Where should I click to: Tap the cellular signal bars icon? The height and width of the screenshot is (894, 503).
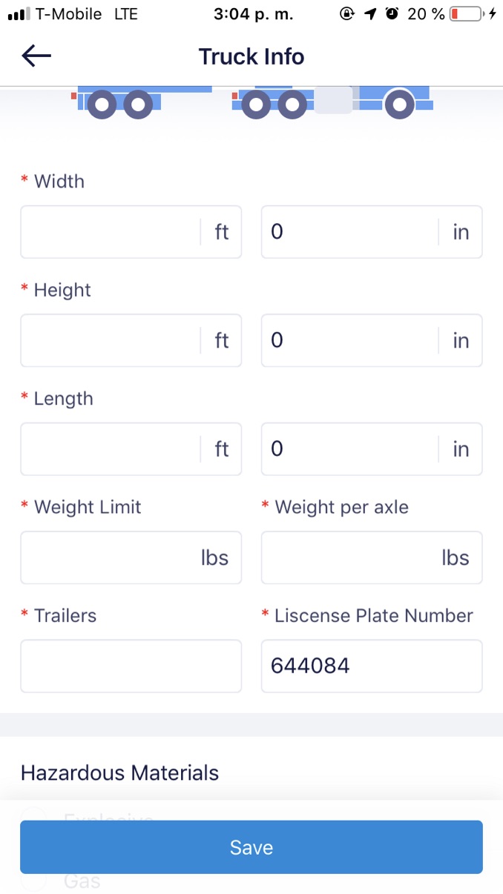point(18,14)
